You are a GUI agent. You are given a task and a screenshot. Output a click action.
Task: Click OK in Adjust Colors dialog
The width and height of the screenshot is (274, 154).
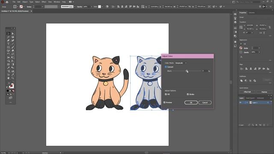coord(191,103)
